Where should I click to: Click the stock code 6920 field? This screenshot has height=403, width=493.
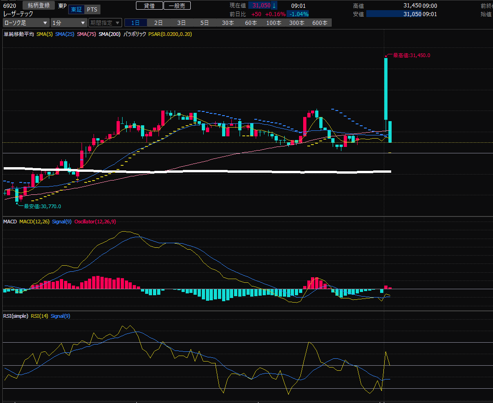pos(10,6)
